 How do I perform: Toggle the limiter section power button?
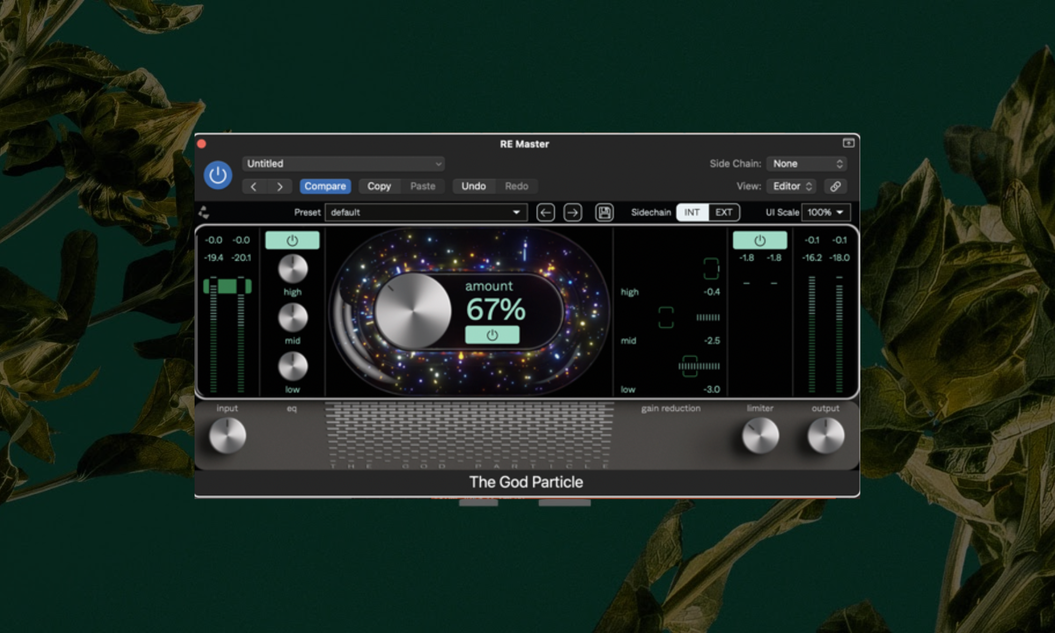(760, 241)
